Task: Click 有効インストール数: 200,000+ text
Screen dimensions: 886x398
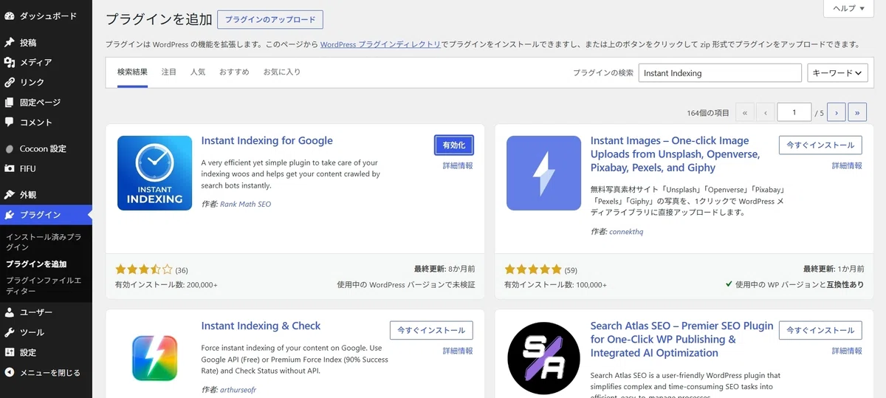Action: coord(166,285)
